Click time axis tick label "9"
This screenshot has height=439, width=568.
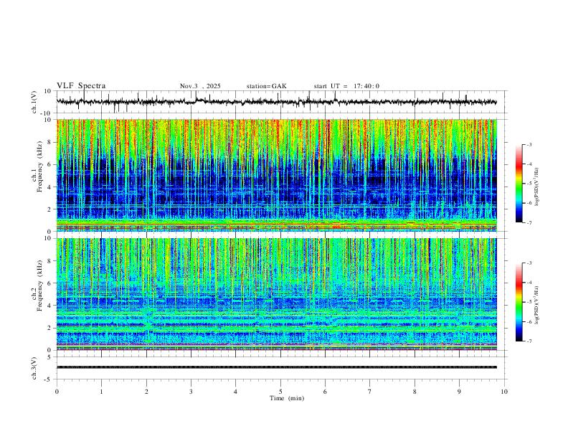point(459,392)
